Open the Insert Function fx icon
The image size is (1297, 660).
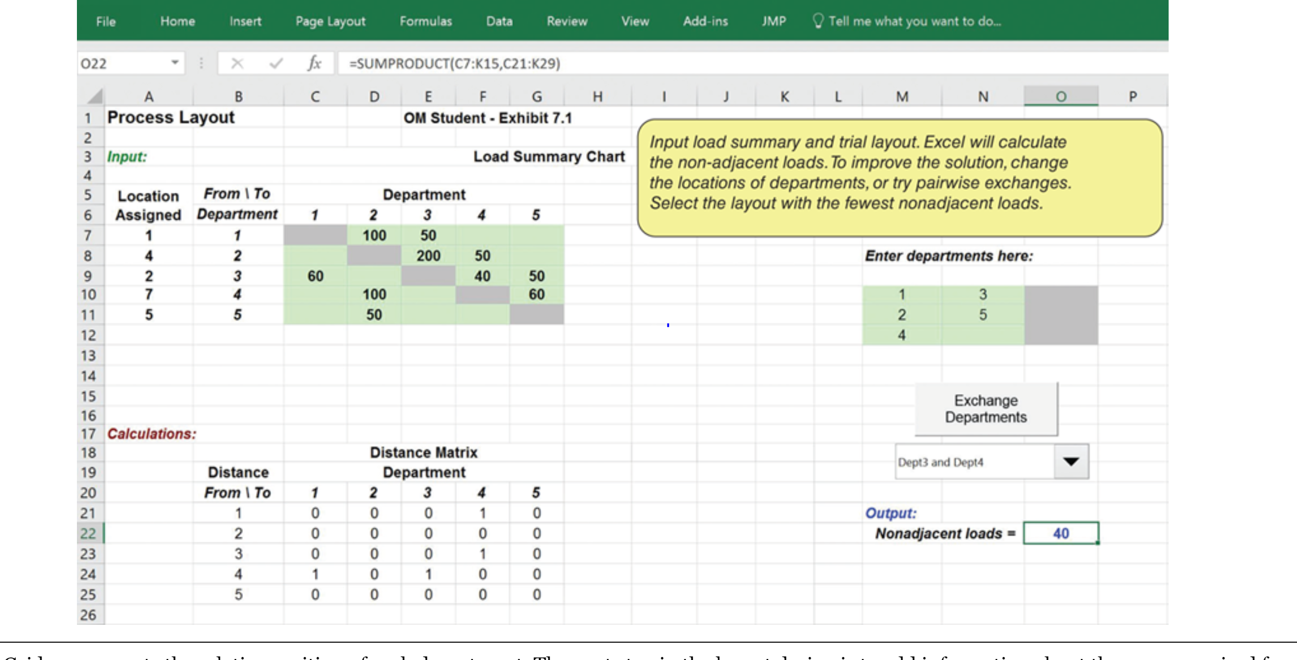[314, 64]
